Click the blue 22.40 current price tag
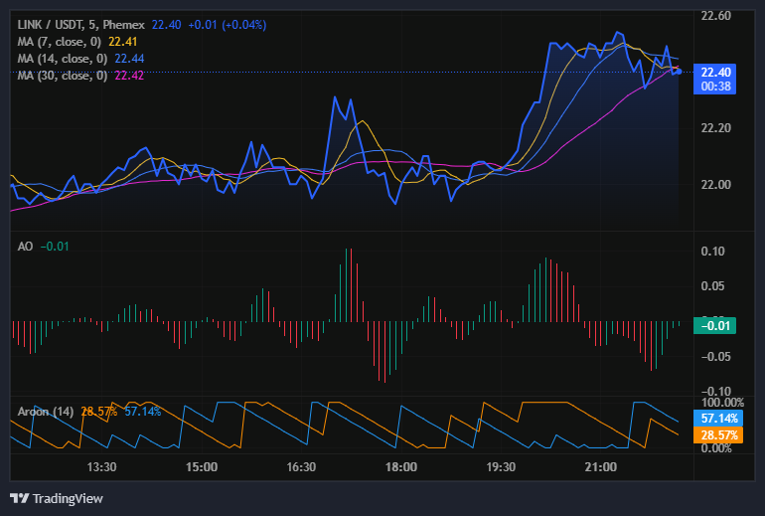This screenshot has height=516, width=765. (715, 72)
